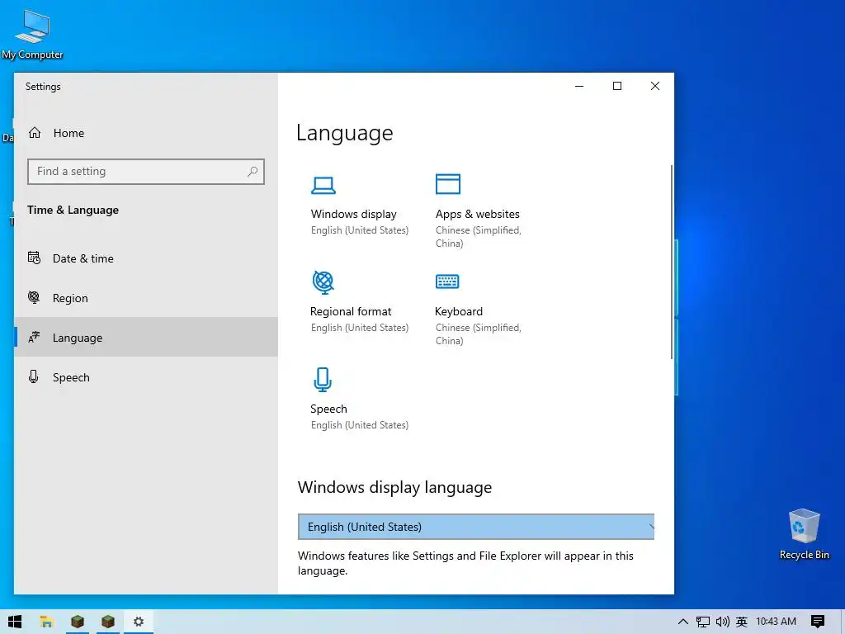Click the volume speaker tray icon
The height and width of the screenshot is (634, 845).
coord(722,622)
